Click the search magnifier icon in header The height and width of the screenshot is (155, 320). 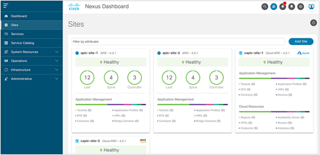coord(265,7)
